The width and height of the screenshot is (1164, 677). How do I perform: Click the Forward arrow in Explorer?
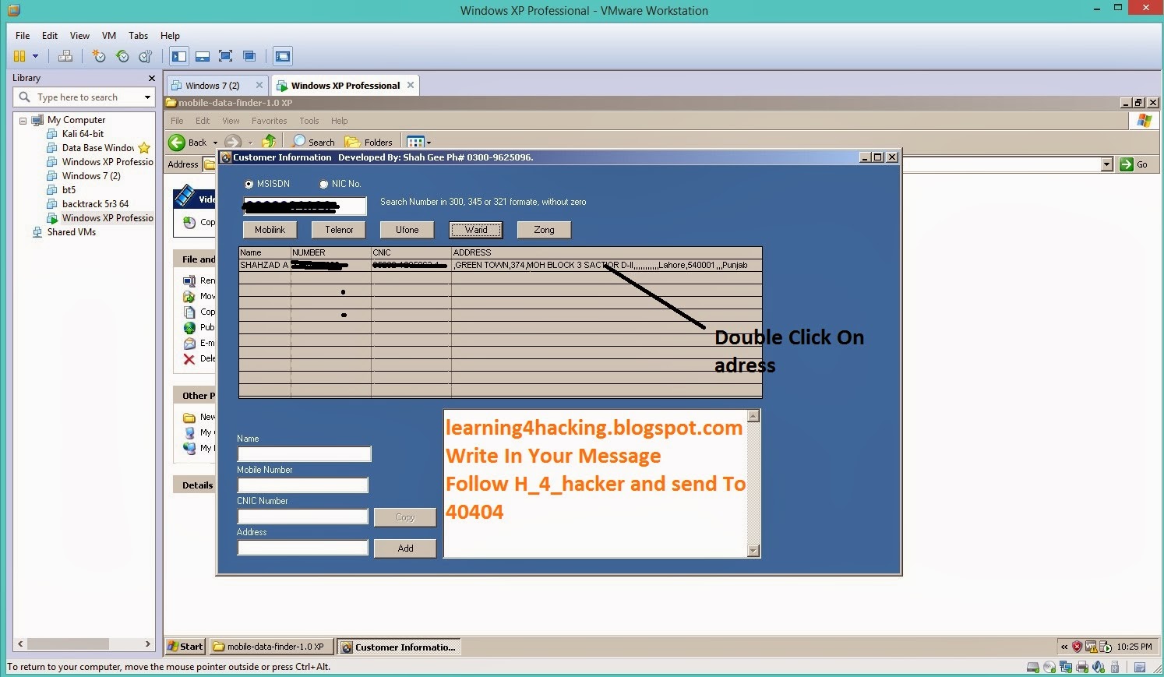point(233,142)
